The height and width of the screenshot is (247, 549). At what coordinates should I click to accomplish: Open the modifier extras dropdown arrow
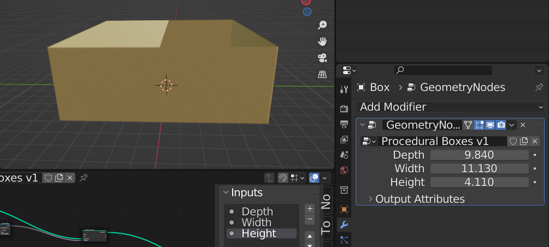pyautogui.click(x=511, y=125)
